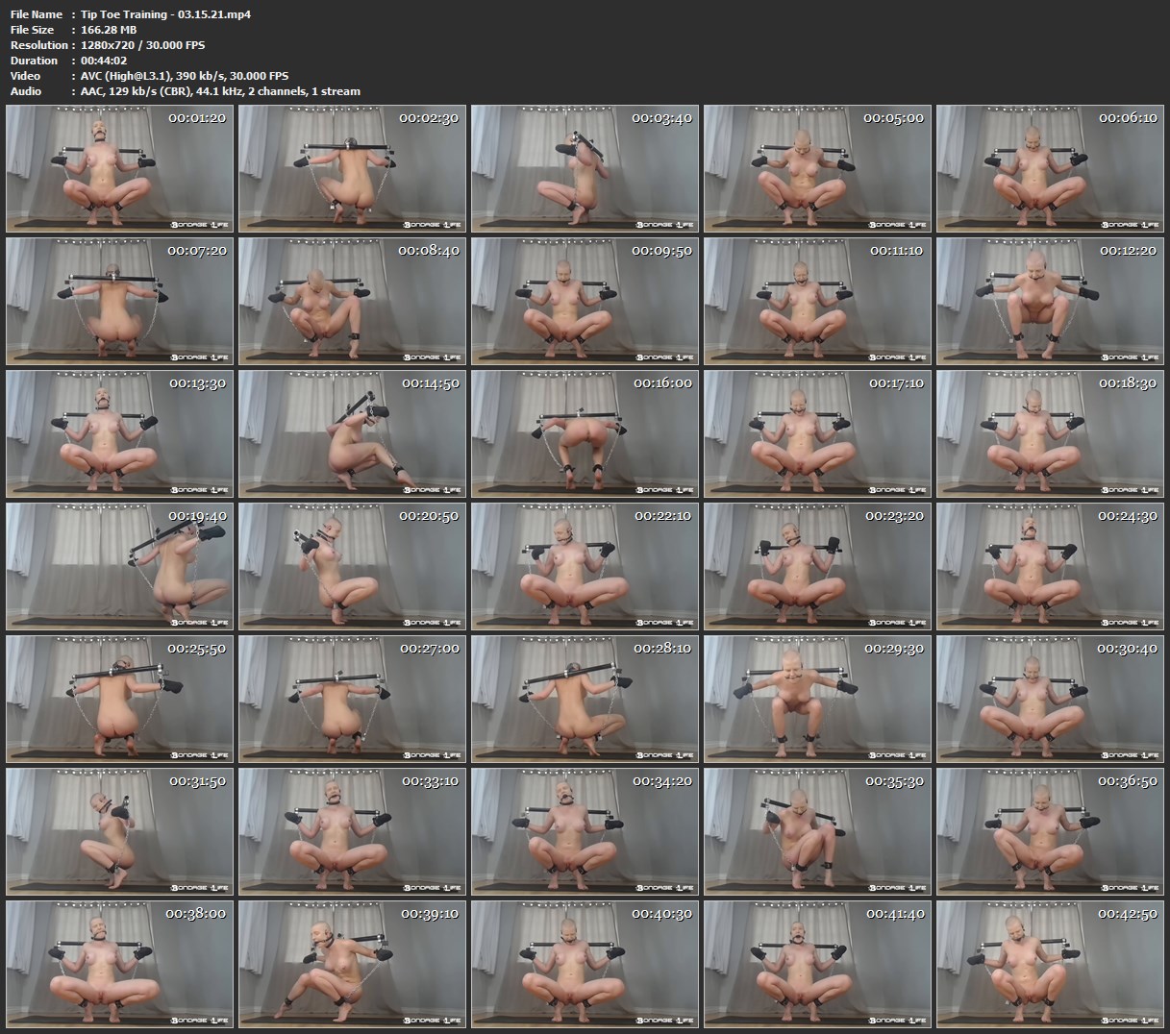
Task: Click the thumbnail marked 00:18:30
Action: pos(1050,434)
